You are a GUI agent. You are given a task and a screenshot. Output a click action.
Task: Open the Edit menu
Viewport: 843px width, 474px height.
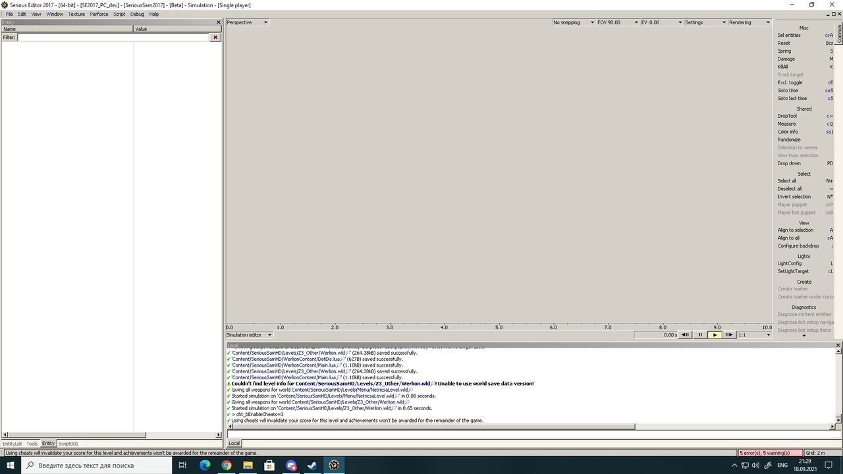[x=22, y=14]
